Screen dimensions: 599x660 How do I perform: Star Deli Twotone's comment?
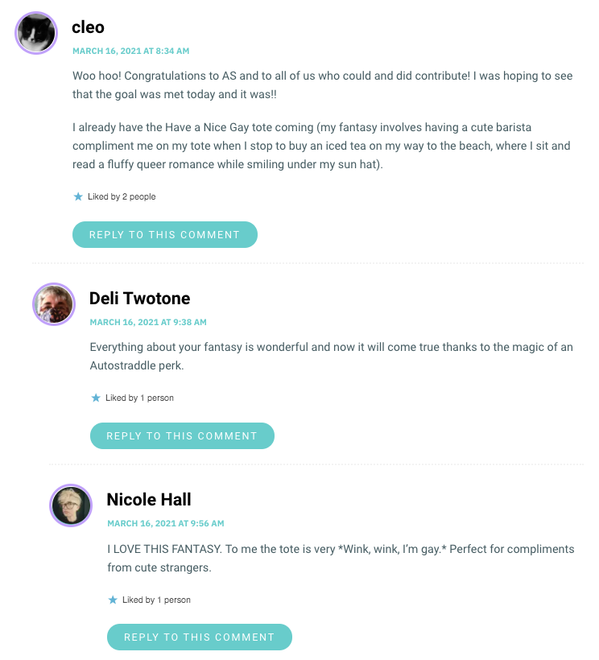(x=96, y=398)
